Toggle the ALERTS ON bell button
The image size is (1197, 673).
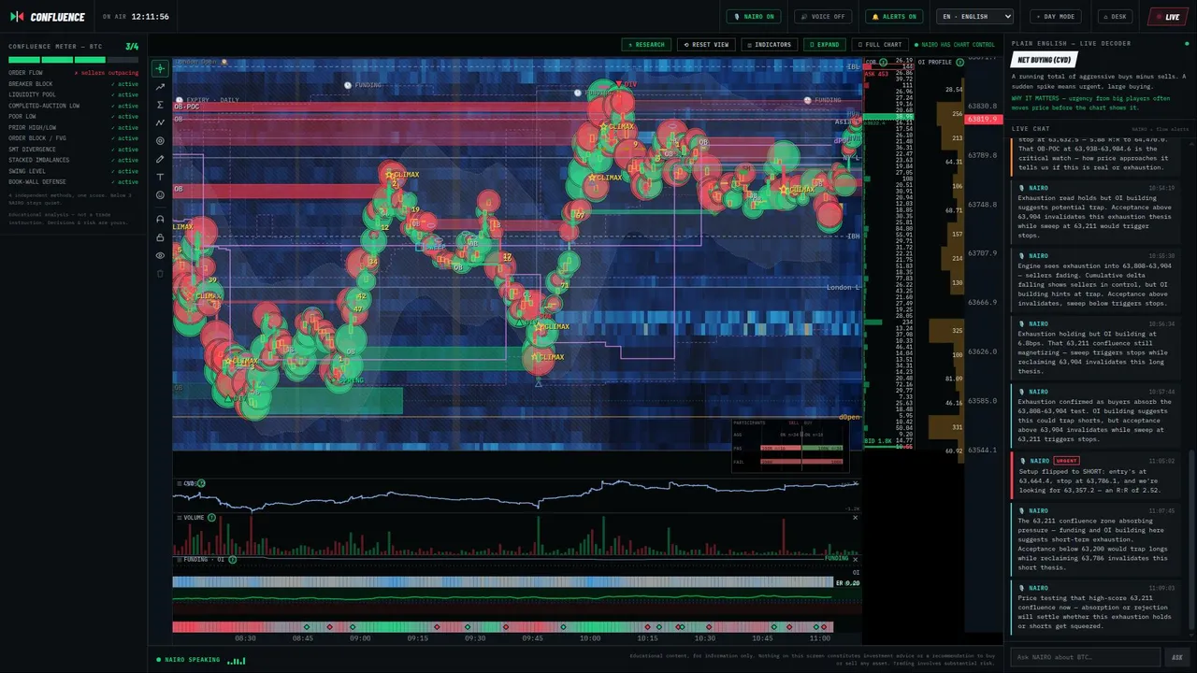pyautogui.click(x=894, y=17)
